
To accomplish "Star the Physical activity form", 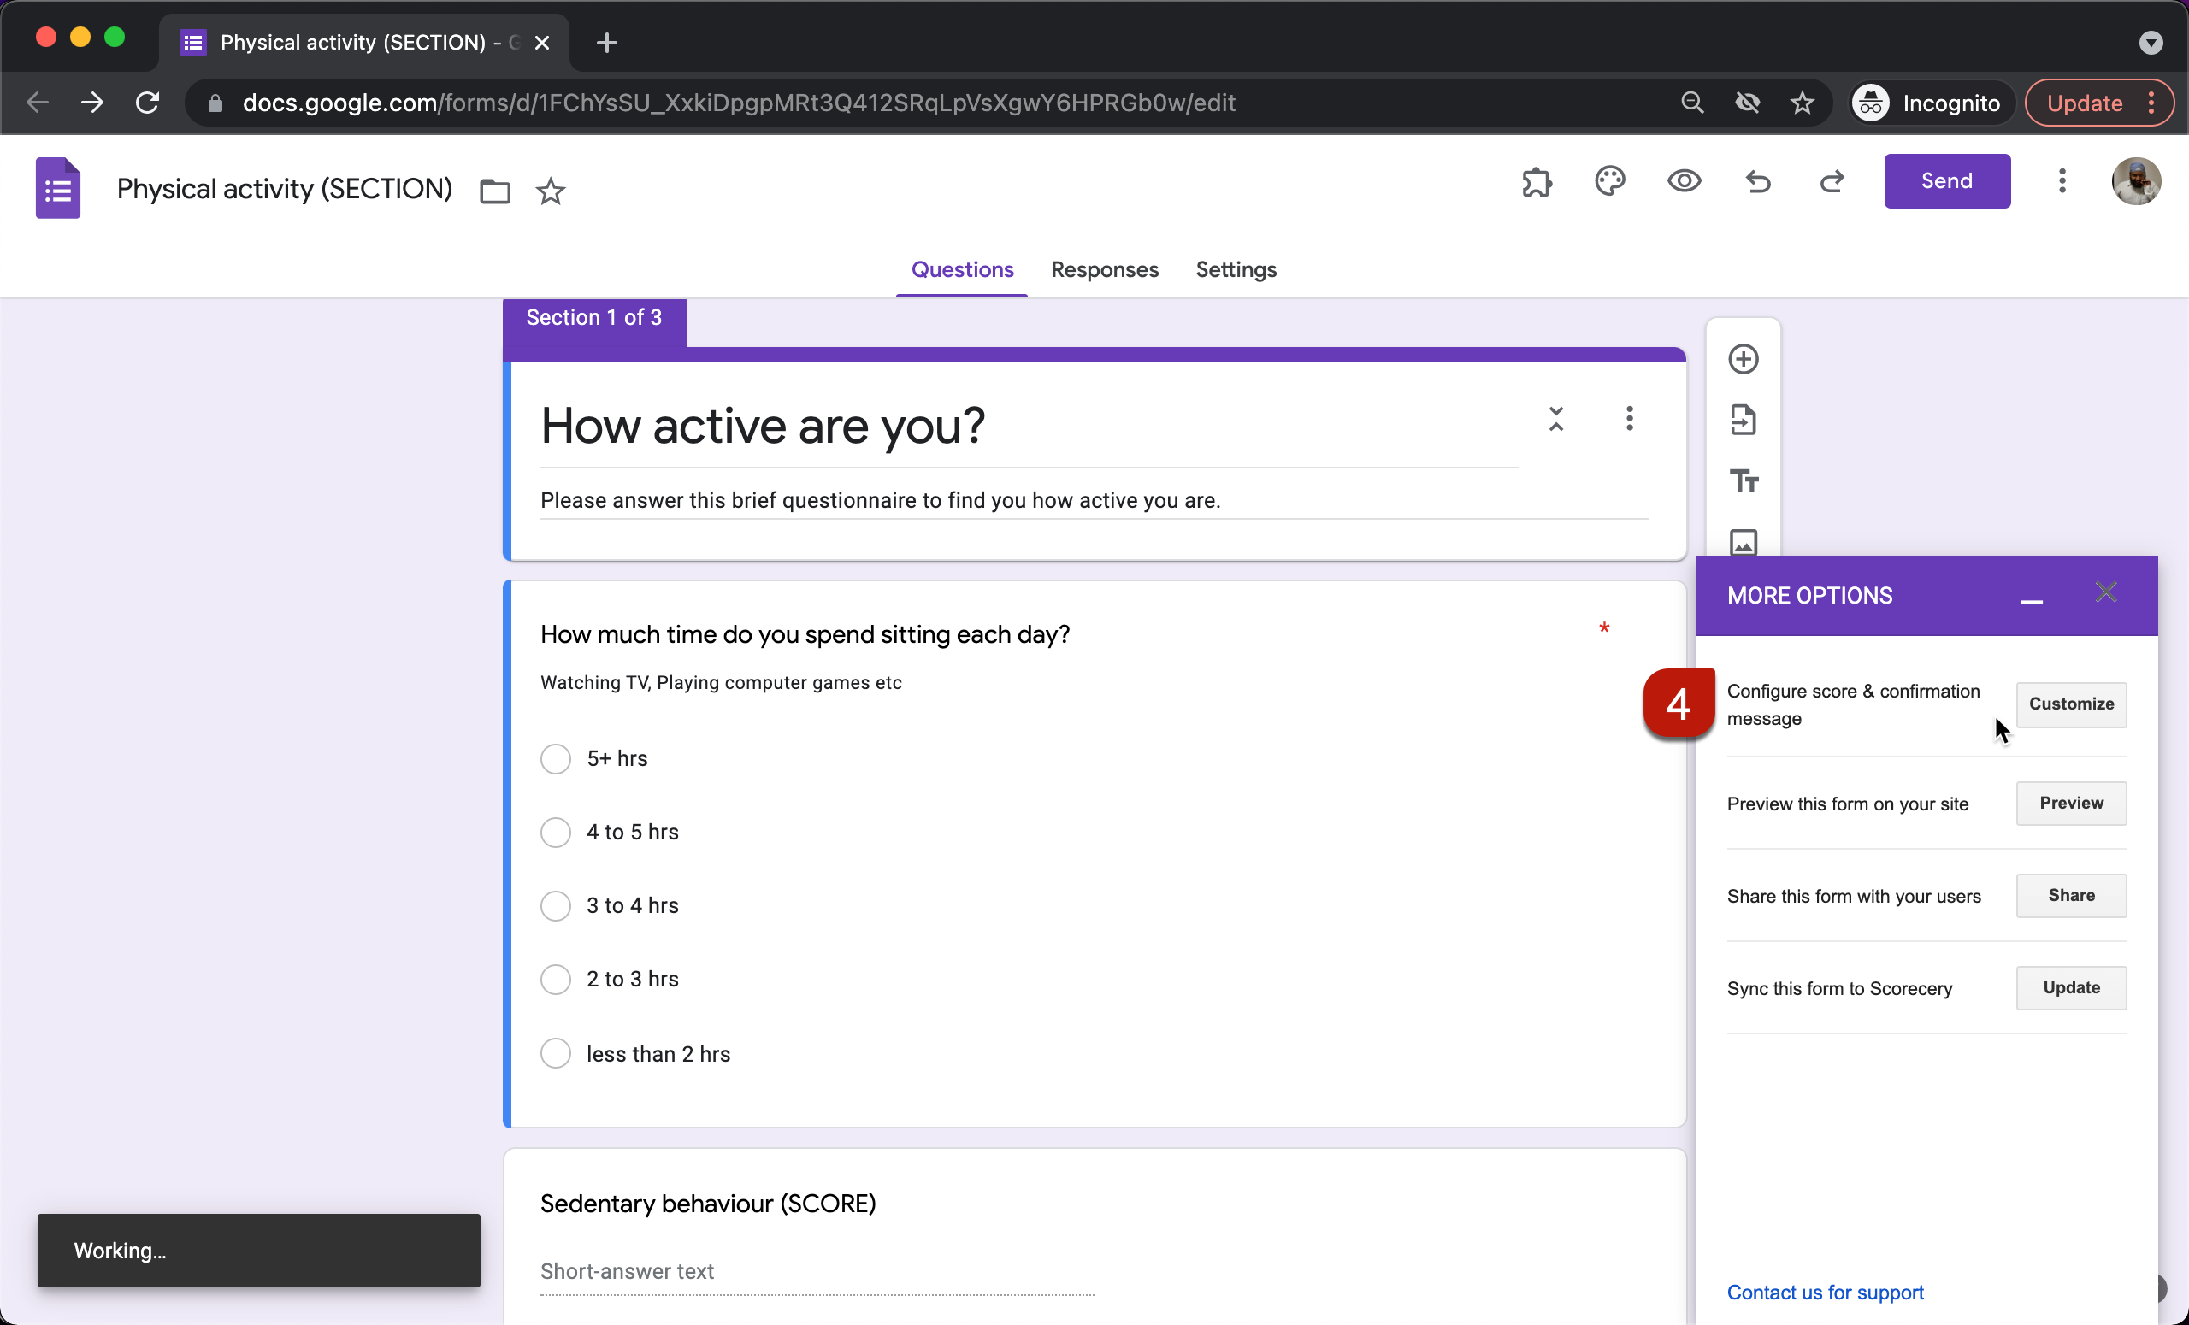I will tap(551, 190).
